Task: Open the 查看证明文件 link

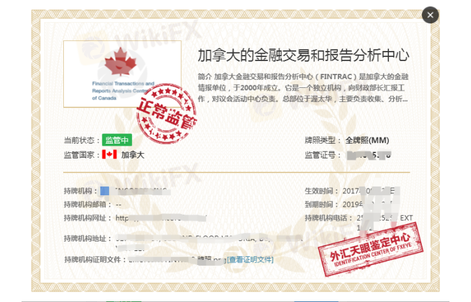Action: tap(250, 260)
